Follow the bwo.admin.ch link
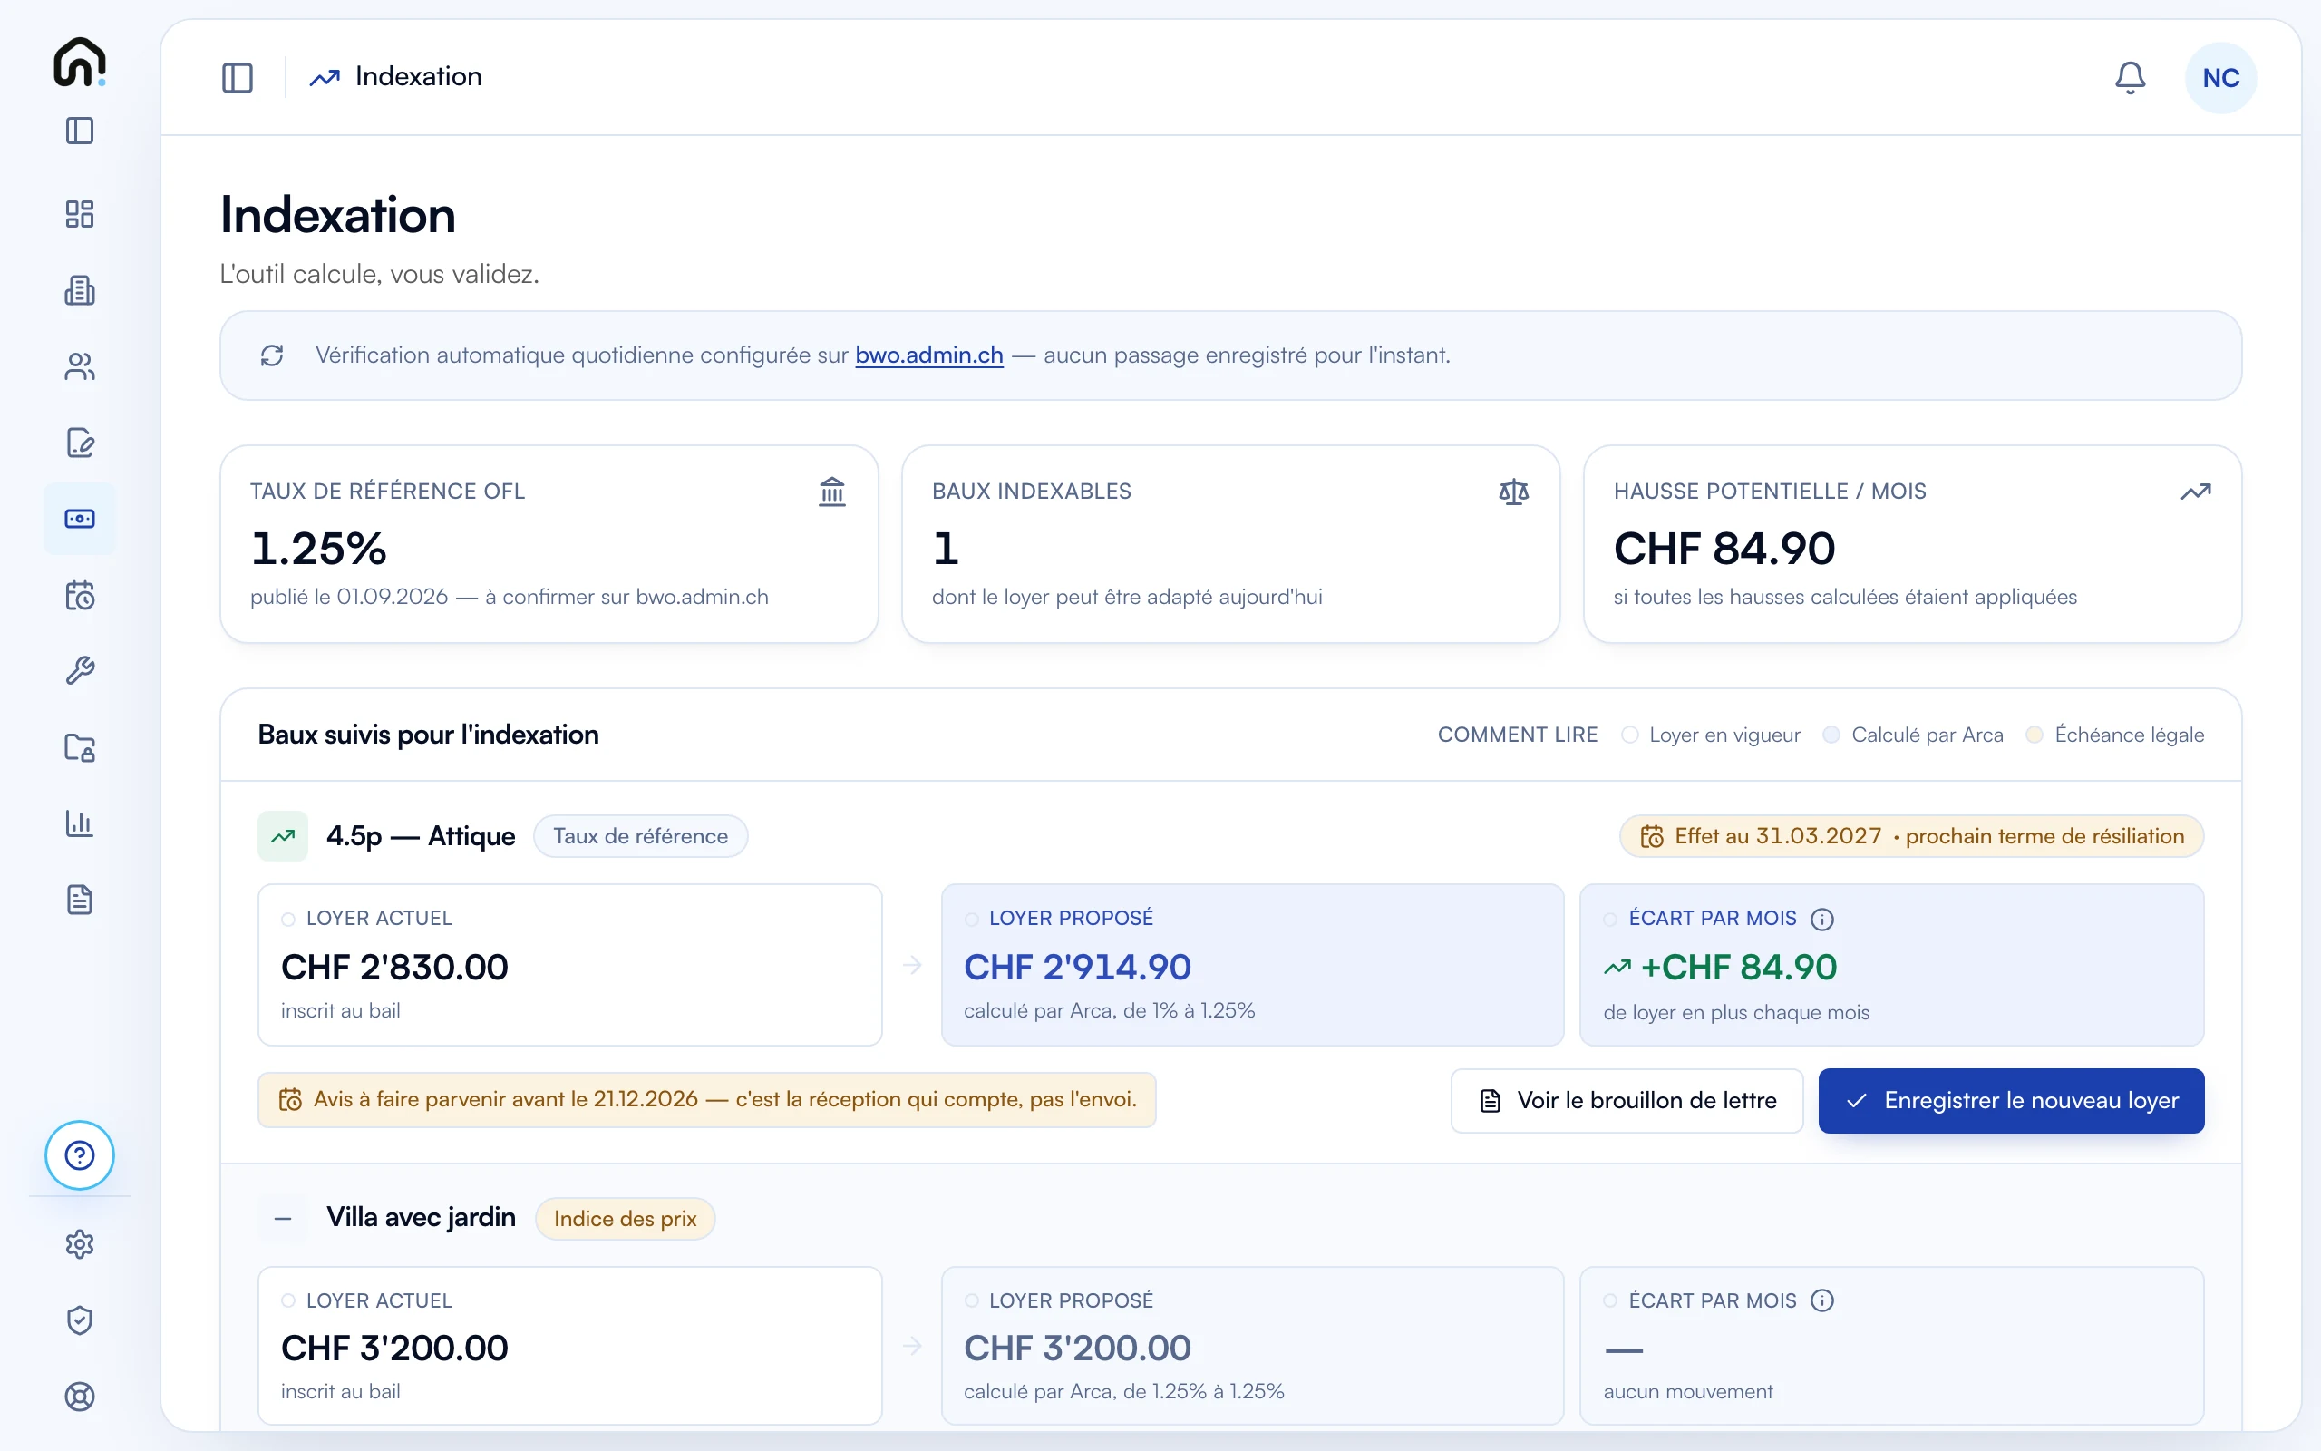Viewport: 2321px width, 1451px height. tap(928, 355)
